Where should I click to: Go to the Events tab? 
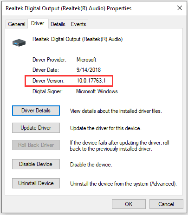pyautogui.click(x=78, y=24)
